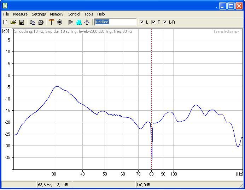Start measurement with the play arrow icon

(71, 22)
